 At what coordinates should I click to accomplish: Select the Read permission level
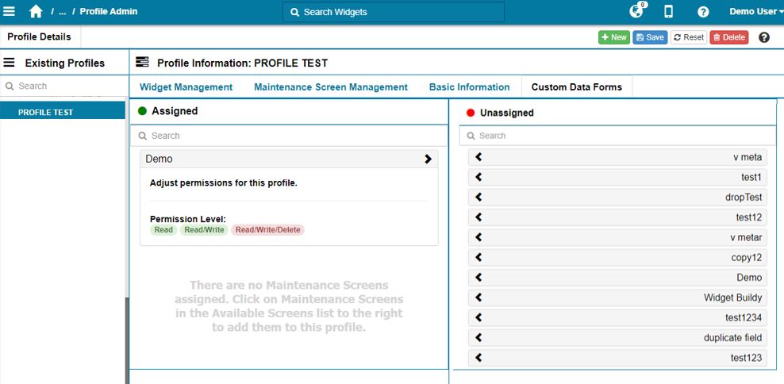point(163,230)
